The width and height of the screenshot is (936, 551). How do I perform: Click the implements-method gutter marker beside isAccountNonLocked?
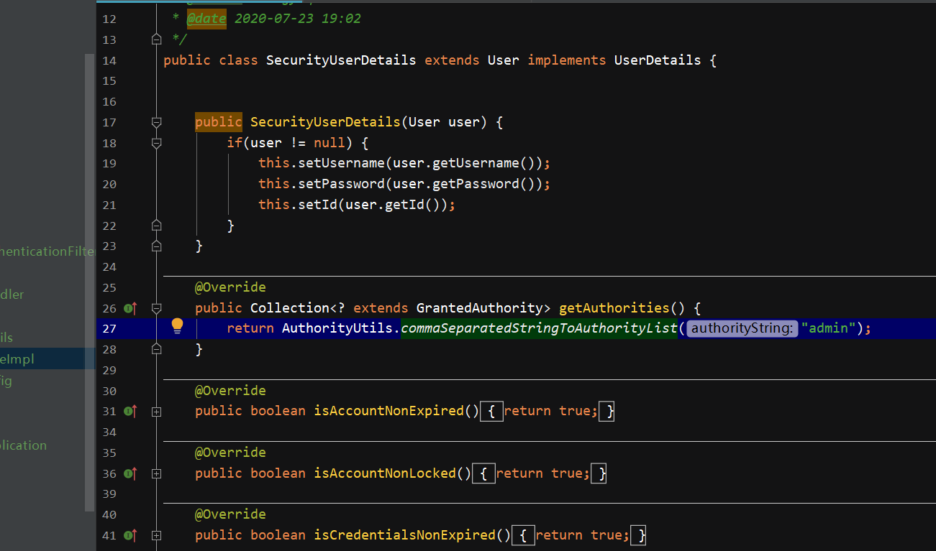point(130,473)
